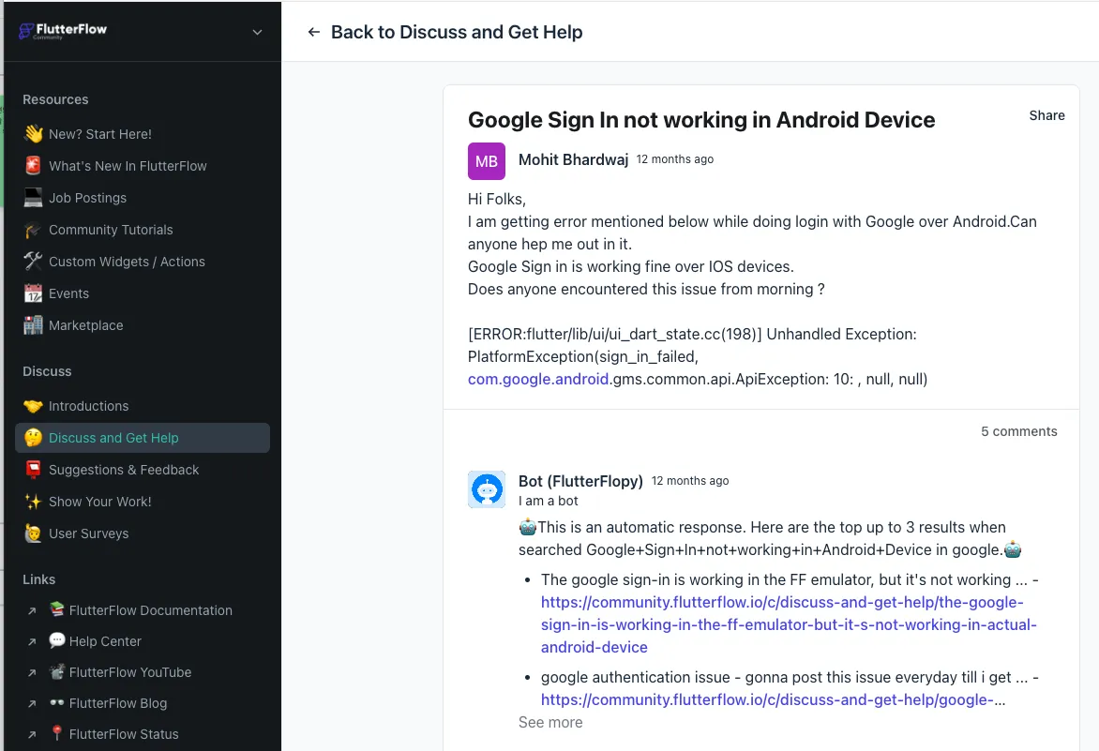
Task: Select Discuss and Get Help space
Action: pyautogui.click(x=113, y=438)
